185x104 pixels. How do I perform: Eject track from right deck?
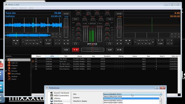pos(179,34)
